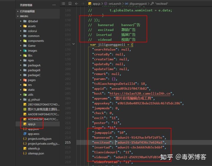
Task: Select "excitead" in the breadcrumb
Action: (x=161, y=4)
